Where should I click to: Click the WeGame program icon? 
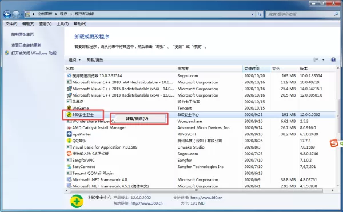click(x=69, y=108)
